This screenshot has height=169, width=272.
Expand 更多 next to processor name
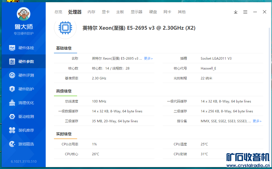(148, 59)
